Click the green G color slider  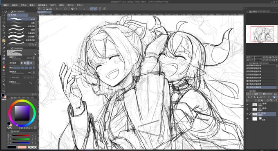point(21,139)
